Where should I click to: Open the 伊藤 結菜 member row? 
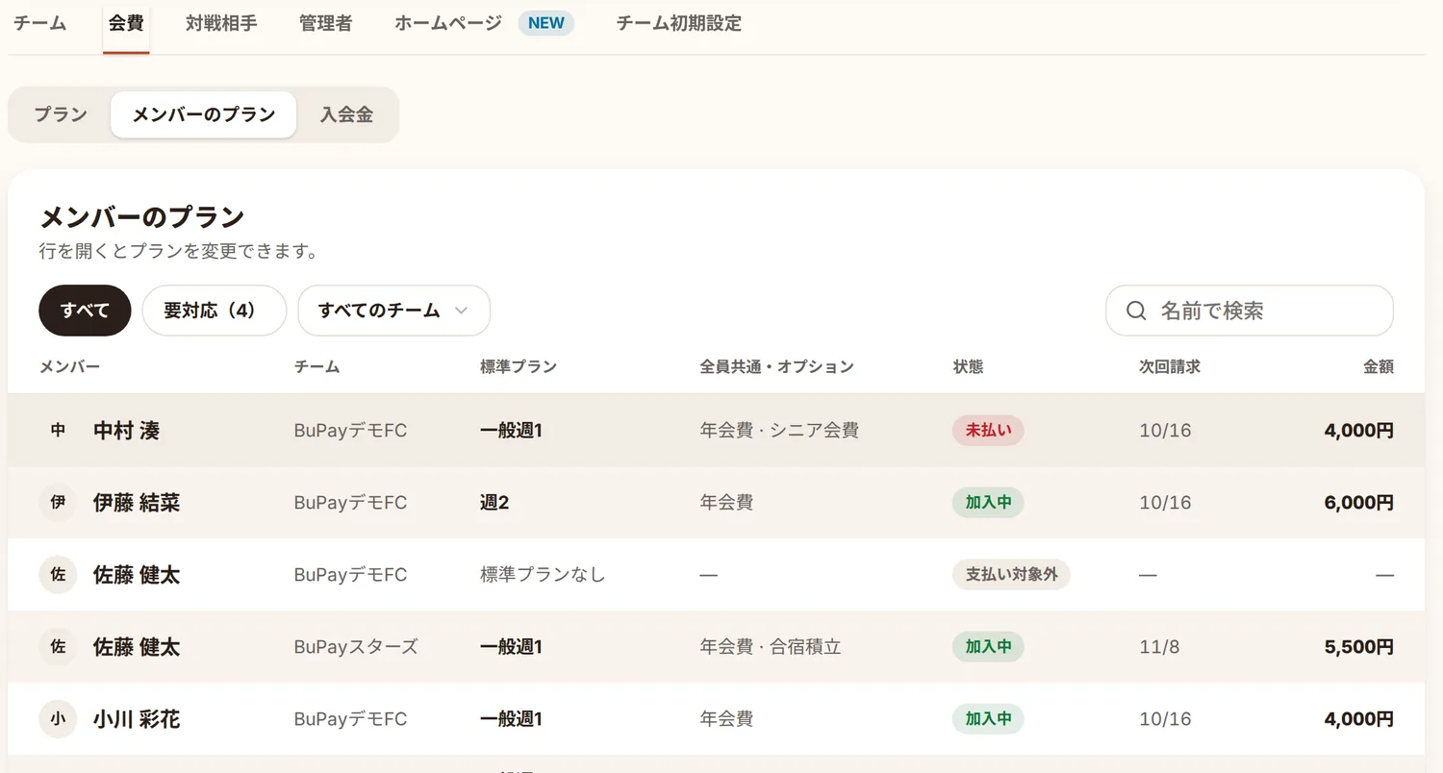[x=716, y=503]
